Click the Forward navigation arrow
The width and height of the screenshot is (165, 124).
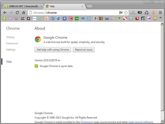click(11, 12)
